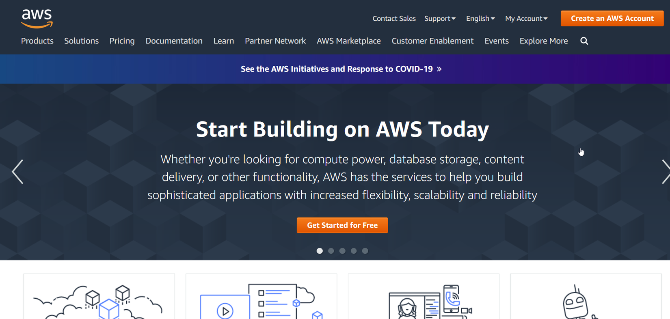Click the Get Started for Free button
Image resolution: width=670 pixels, height=319 pixels.
coord(342,225)
